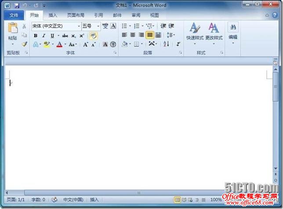Apply Subscript formatting
The width and height of the screenshot is (283, 209).
(73, 36)
